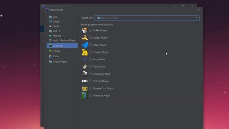
Task: Click the IntelliJ Platform Plugin icon
Action: (x=50, y=40)
